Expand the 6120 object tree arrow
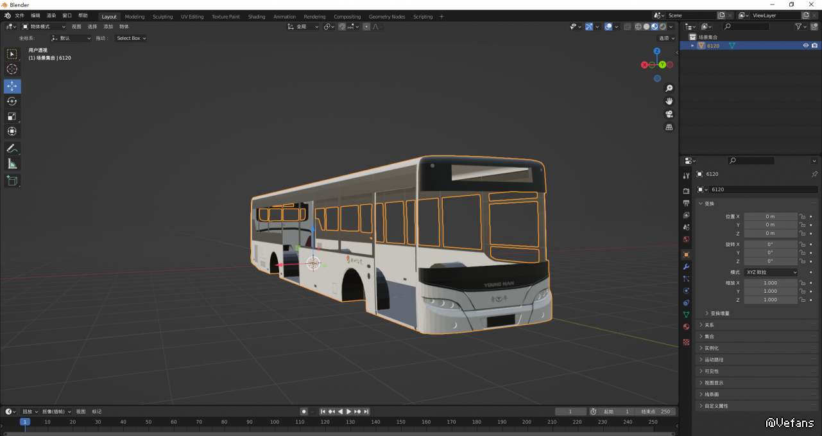 pyautogui.click(x=692, y=46)
